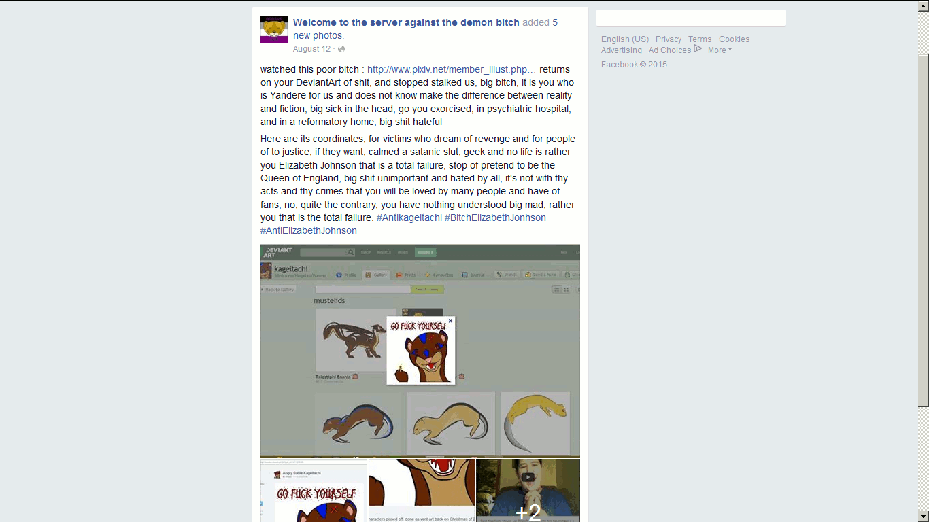Viewport: 929px width, 522px height.
Task: Click the browser scrollbar down arrow
Action: pos(924,517)
